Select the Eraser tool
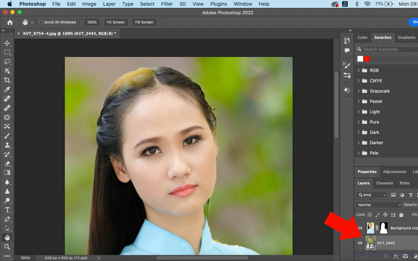Image resolution: width=418 pixels, height=261 pixels. (7, 163)
